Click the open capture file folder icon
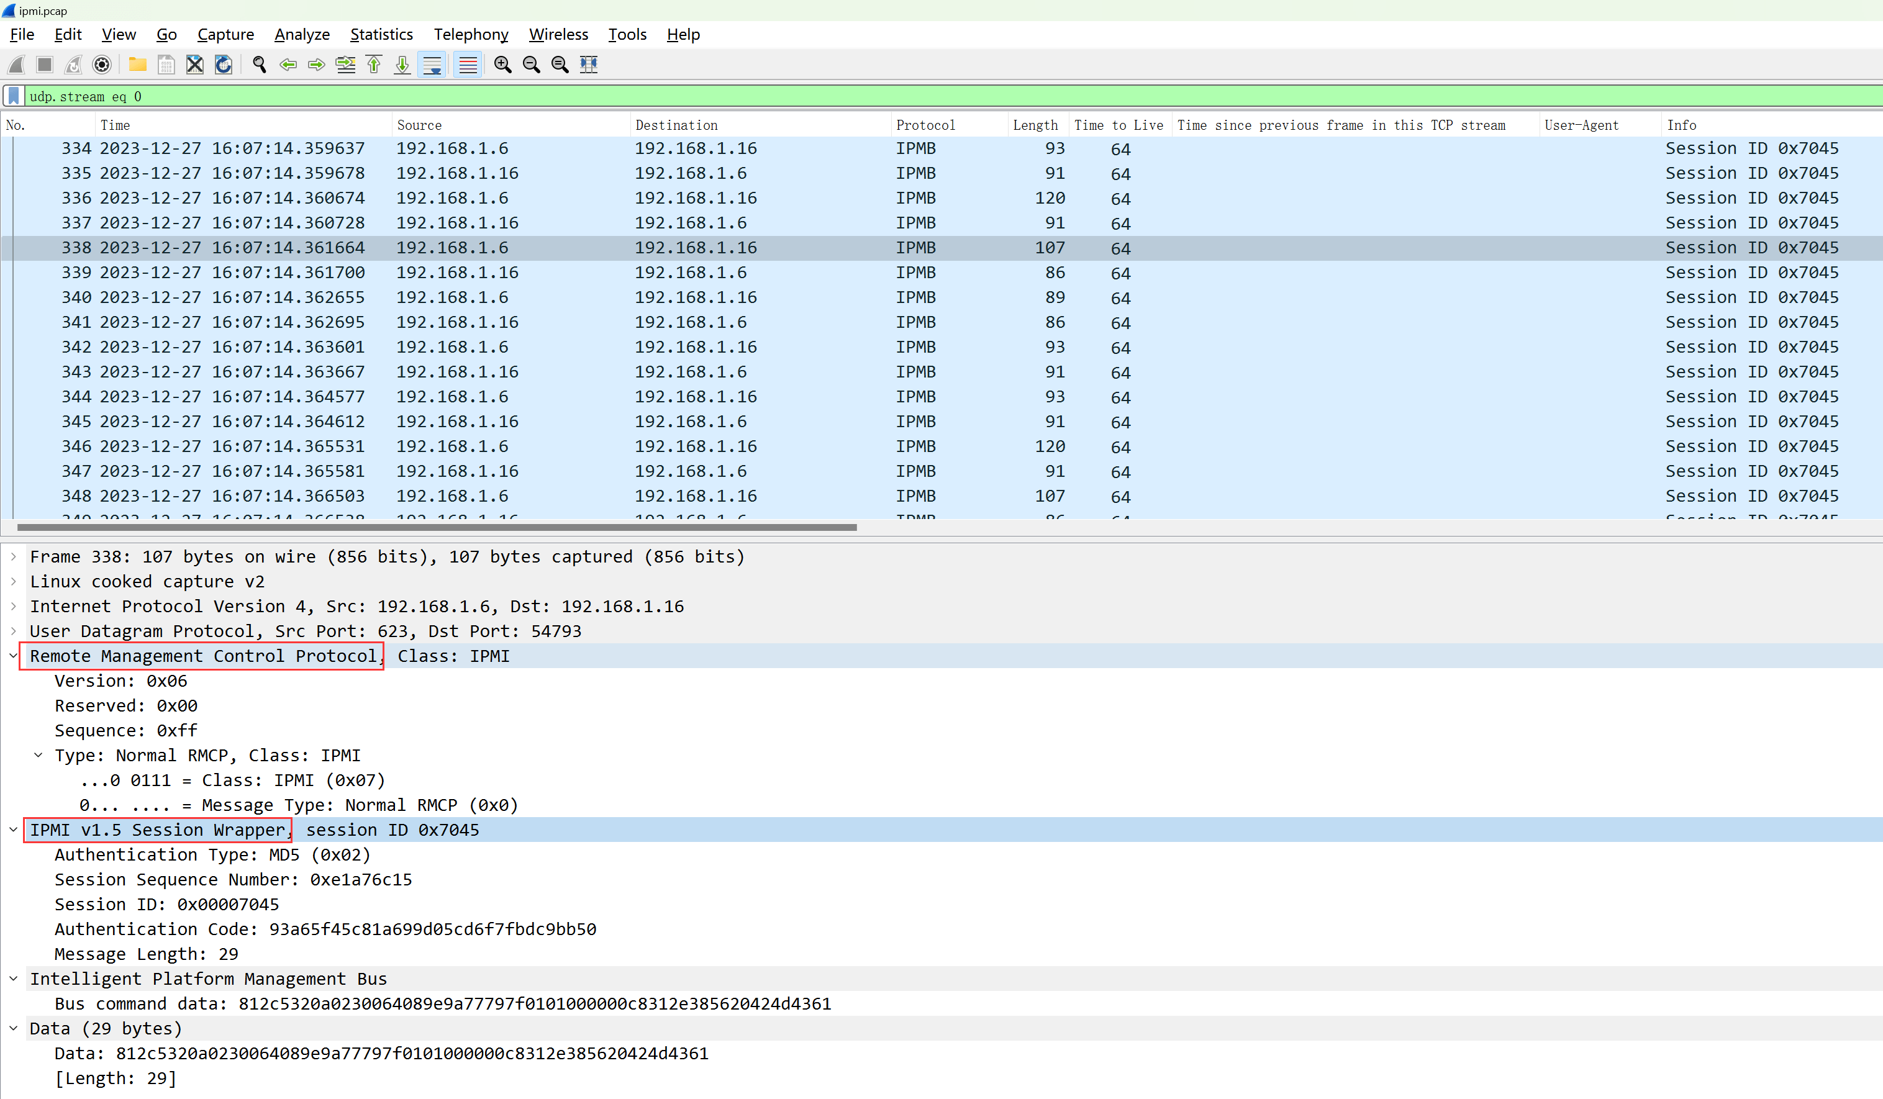Viewport: 1883px width, 1099px height. (x=137, y=65)
